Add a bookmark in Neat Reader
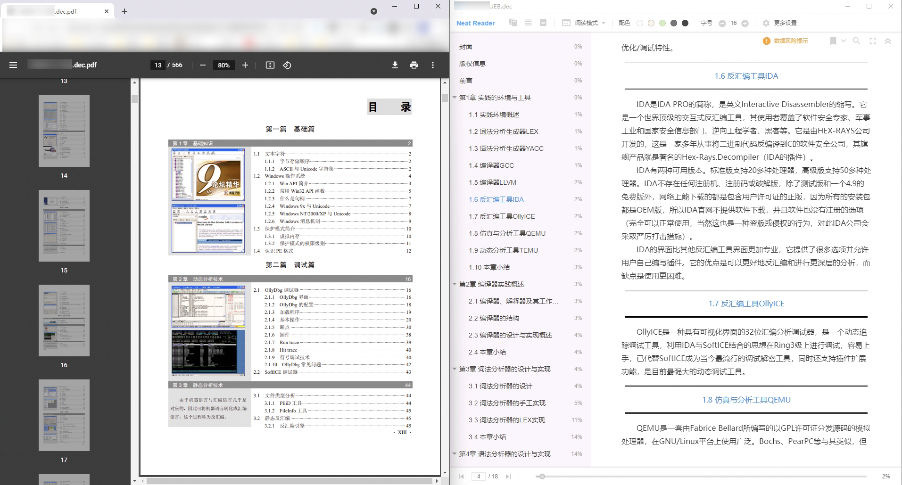Viewport: 902px width, 485px height. (833, 41)
